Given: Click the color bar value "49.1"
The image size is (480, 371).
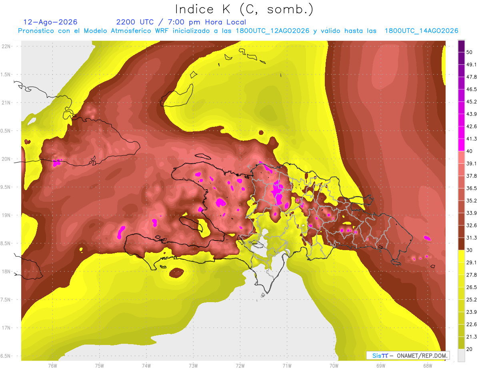Looking at the screenshot, I should click(x=472, y=64).
